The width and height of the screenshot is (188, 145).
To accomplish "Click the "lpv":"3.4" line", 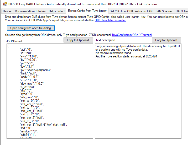I will [27, 67].
